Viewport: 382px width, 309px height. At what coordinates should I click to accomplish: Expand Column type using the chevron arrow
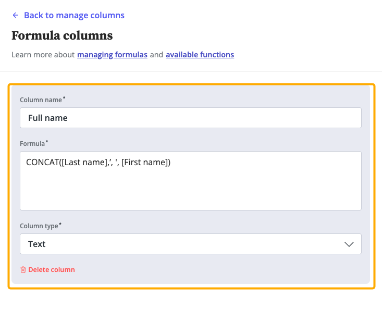pos(349,244)
